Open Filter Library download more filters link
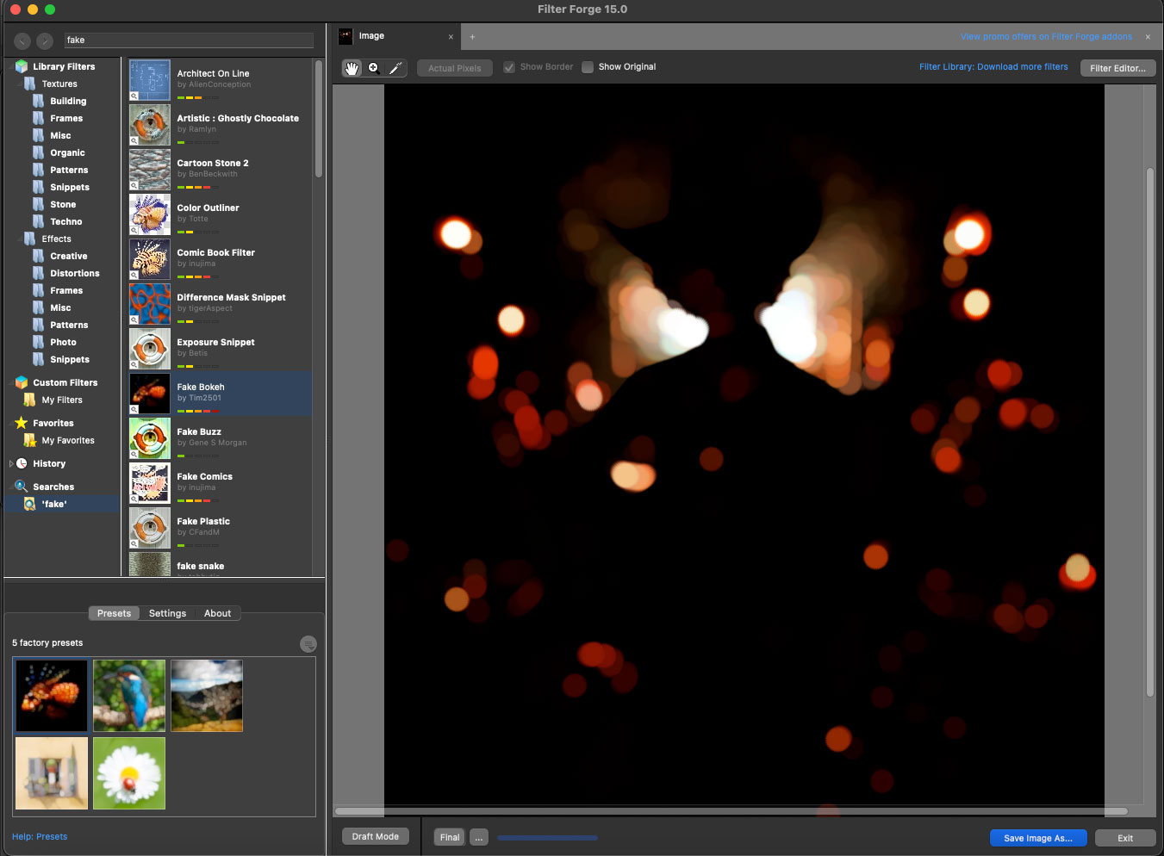This screenshot has width=1164, height=856. click(x=993, y=67)
